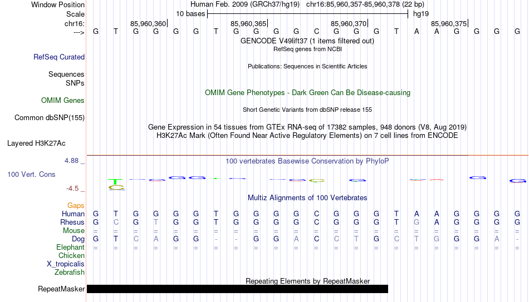Click Repeating Elements by RepeatMasker title
The width and height of the screenshot is (529, 302).
click(x=308, y=281)
